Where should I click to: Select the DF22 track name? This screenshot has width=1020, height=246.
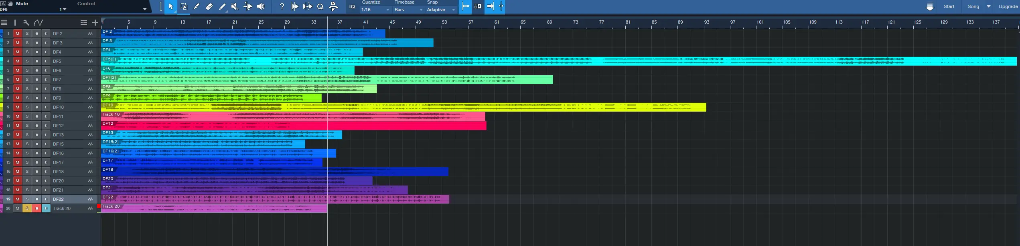coord(58,199)
